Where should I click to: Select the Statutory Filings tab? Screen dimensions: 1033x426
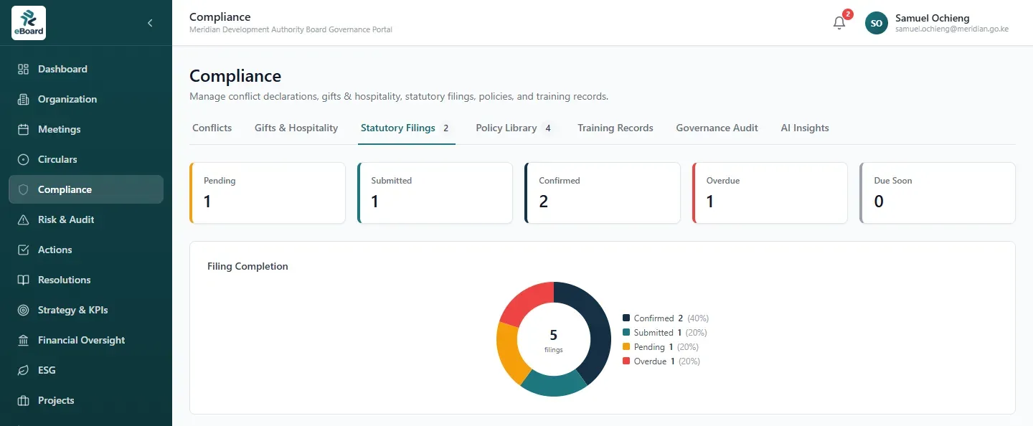coord(407,128)
